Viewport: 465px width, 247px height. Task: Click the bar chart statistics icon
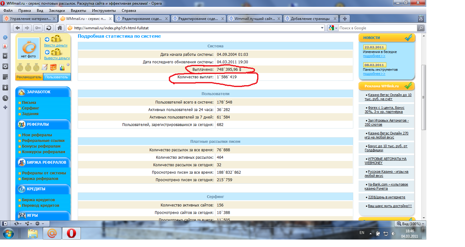coord(62,67)
